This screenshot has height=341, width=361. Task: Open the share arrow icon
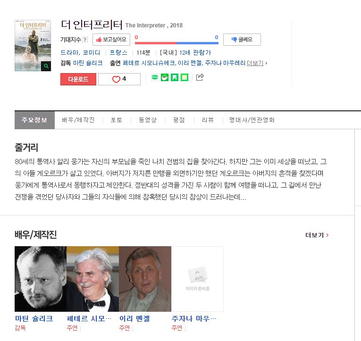200,77
